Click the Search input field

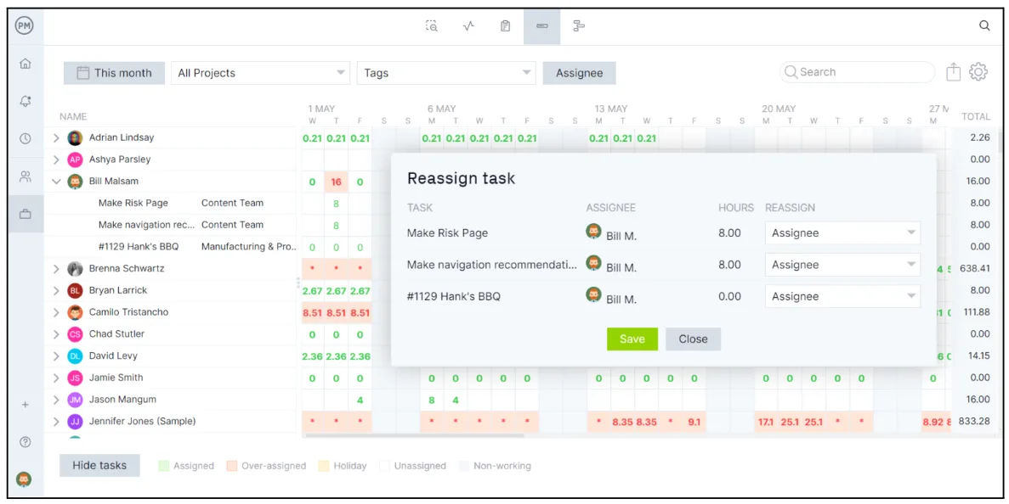(x=859, y=72)
